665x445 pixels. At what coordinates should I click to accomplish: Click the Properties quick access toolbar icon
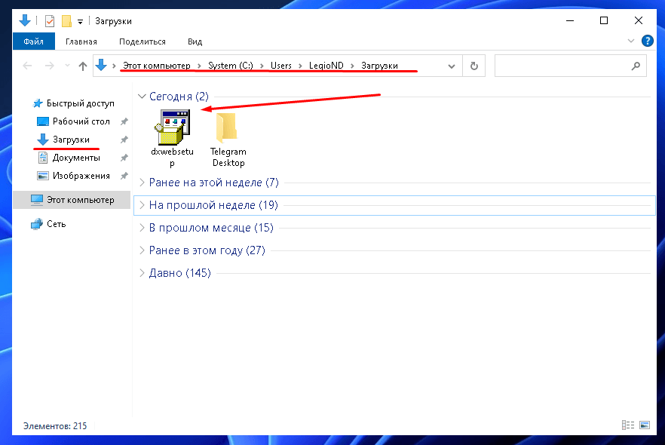click(50, 21)
